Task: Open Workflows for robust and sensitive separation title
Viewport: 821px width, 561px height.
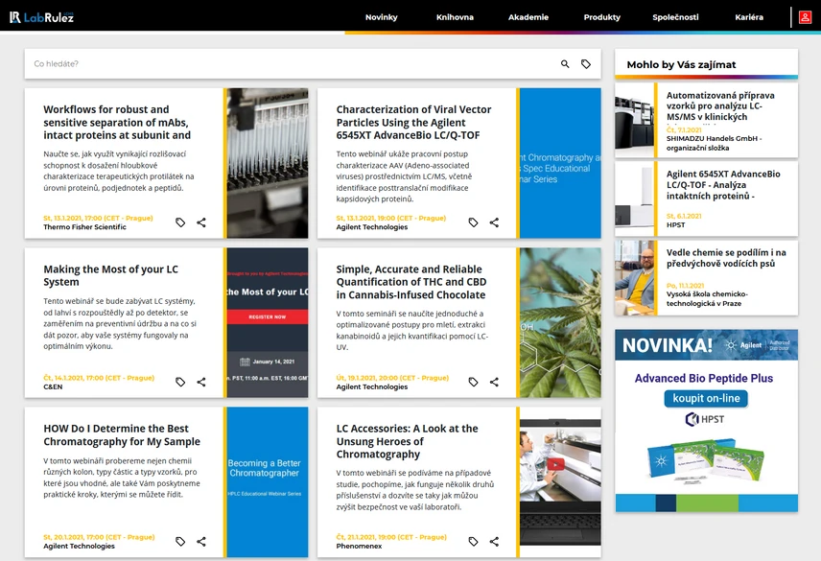Action: tap(117, 123)
